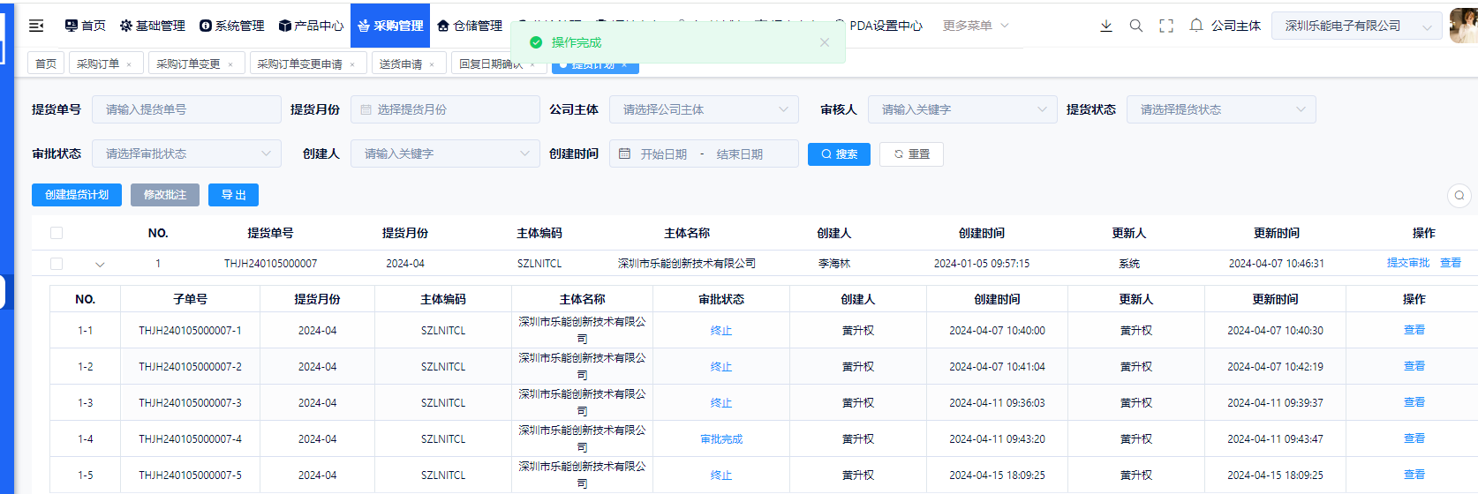The height and width of the screenshot is (494, 1478).
Task: Check the row THJH240105000007 checkbox
Action: (x=57, y=264)
